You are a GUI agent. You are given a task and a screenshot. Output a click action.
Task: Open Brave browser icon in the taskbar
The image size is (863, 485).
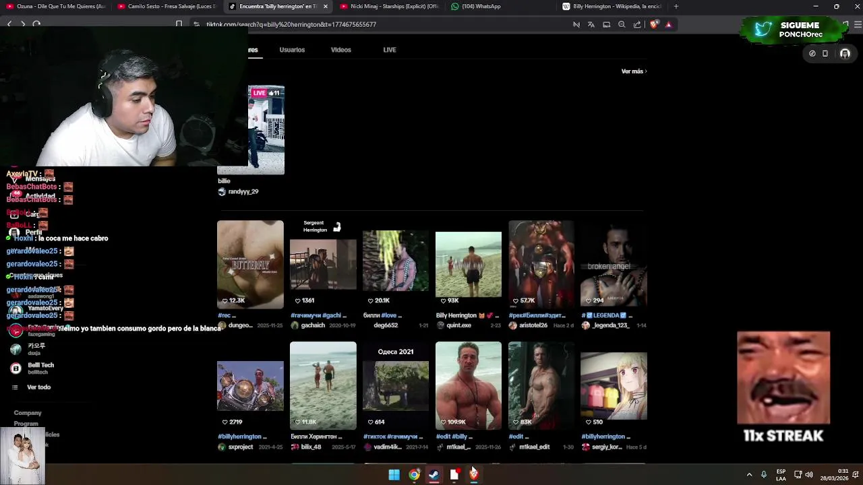474,475
